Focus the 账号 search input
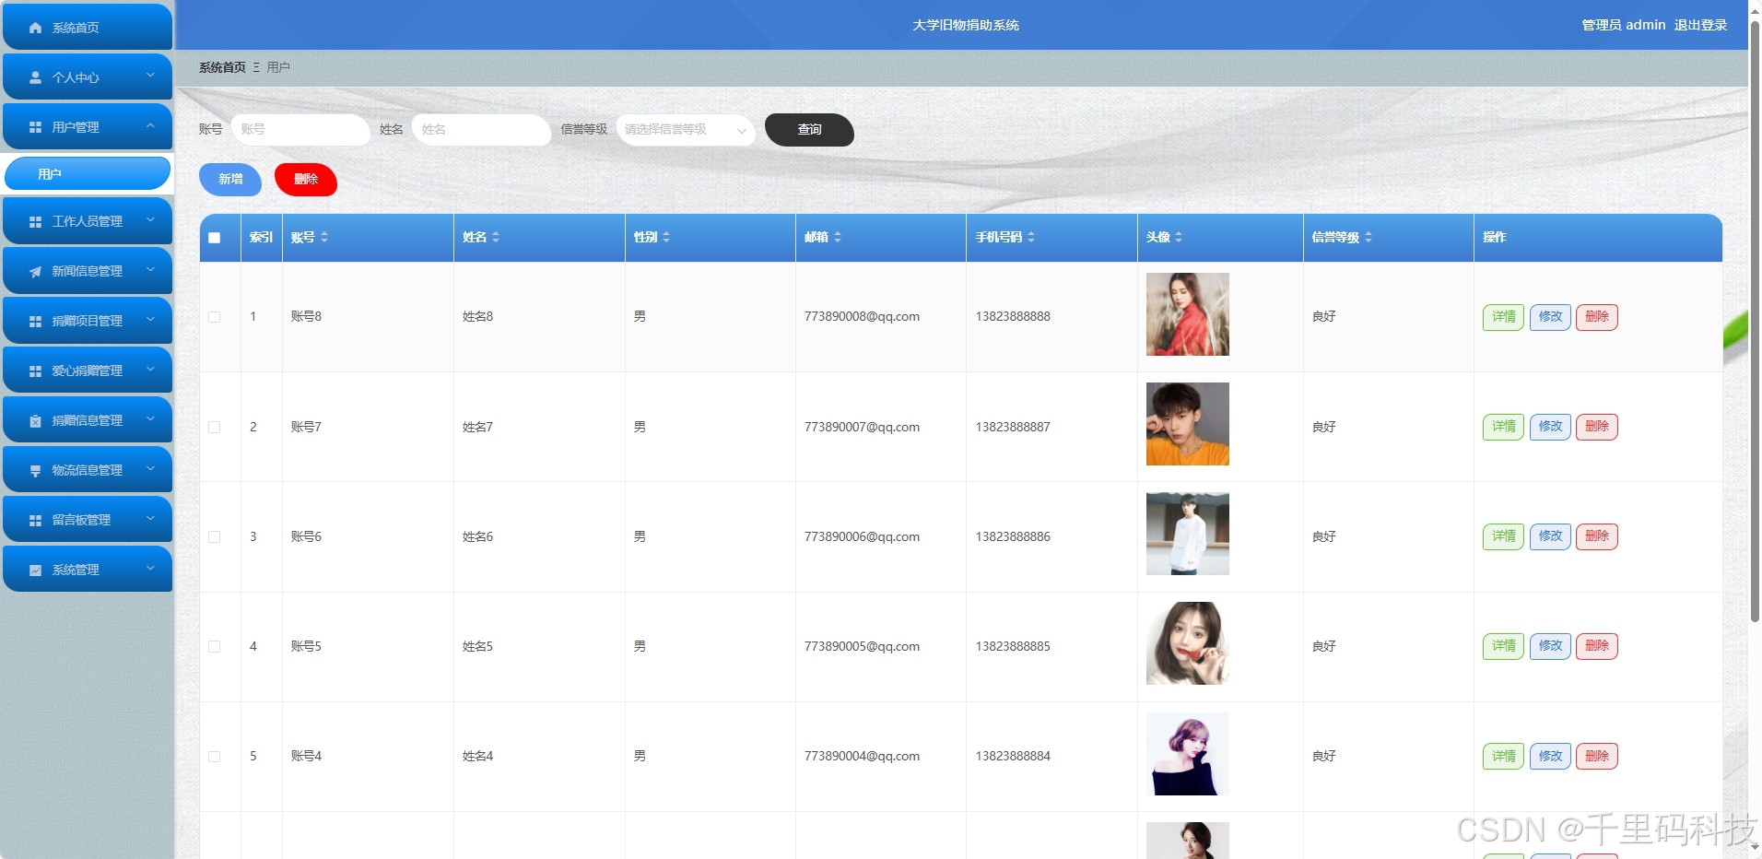This screenshot has width=1762, height=859. tap(300, 130)
